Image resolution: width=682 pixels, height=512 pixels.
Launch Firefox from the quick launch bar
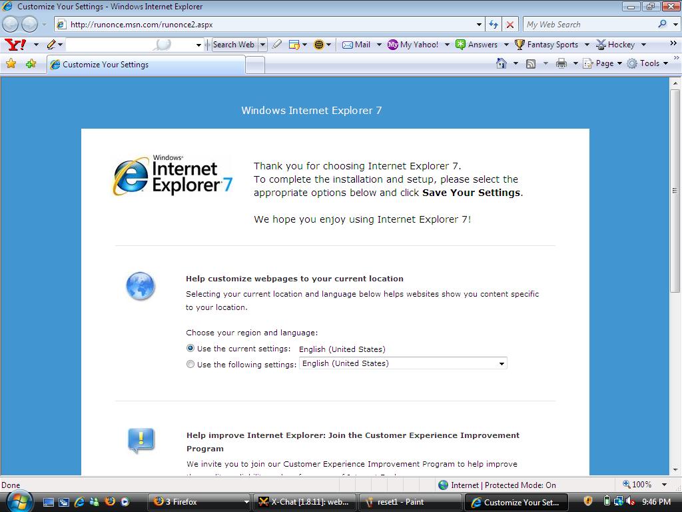click(110, 501)
